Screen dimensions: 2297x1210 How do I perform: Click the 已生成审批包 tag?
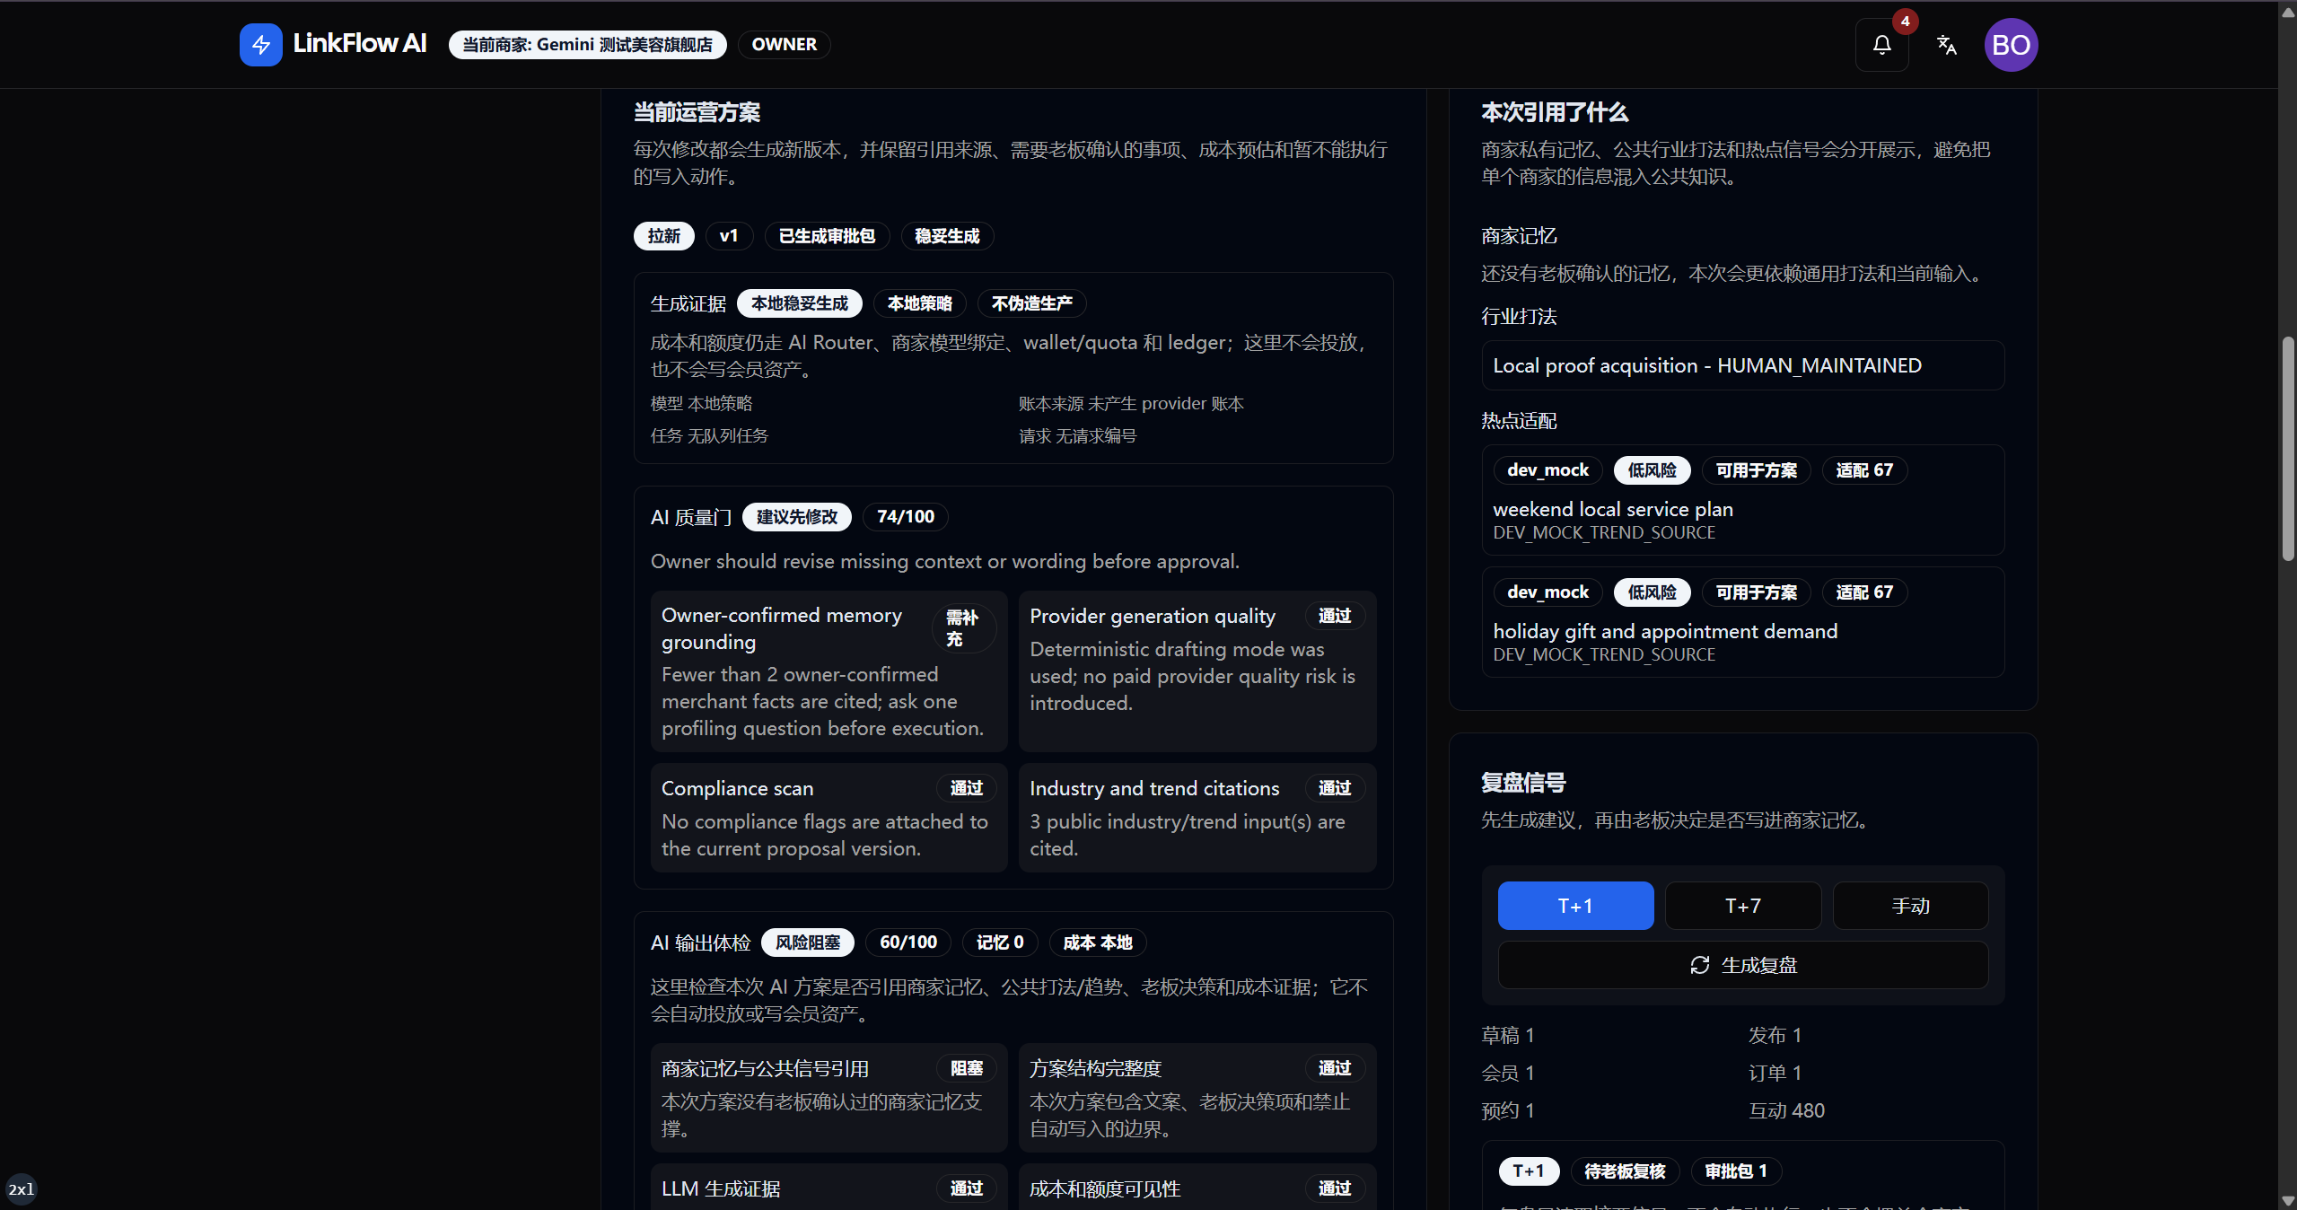827,236
